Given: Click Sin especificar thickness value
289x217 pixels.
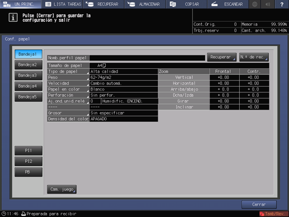Looking at the screenshot, I should click(124, 113).
